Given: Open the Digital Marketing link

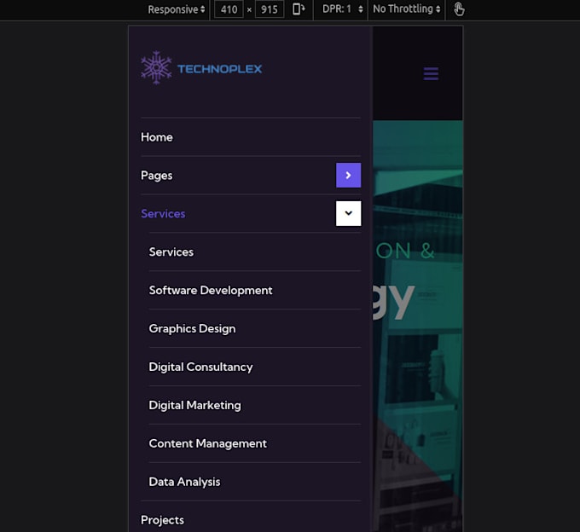Looking at the screenshot, I should pyautogui.click(x=194, y=406).
